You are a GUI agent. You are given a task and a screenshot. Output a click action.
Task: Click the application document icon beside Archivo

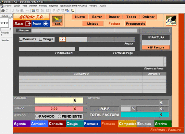[2, 6]
